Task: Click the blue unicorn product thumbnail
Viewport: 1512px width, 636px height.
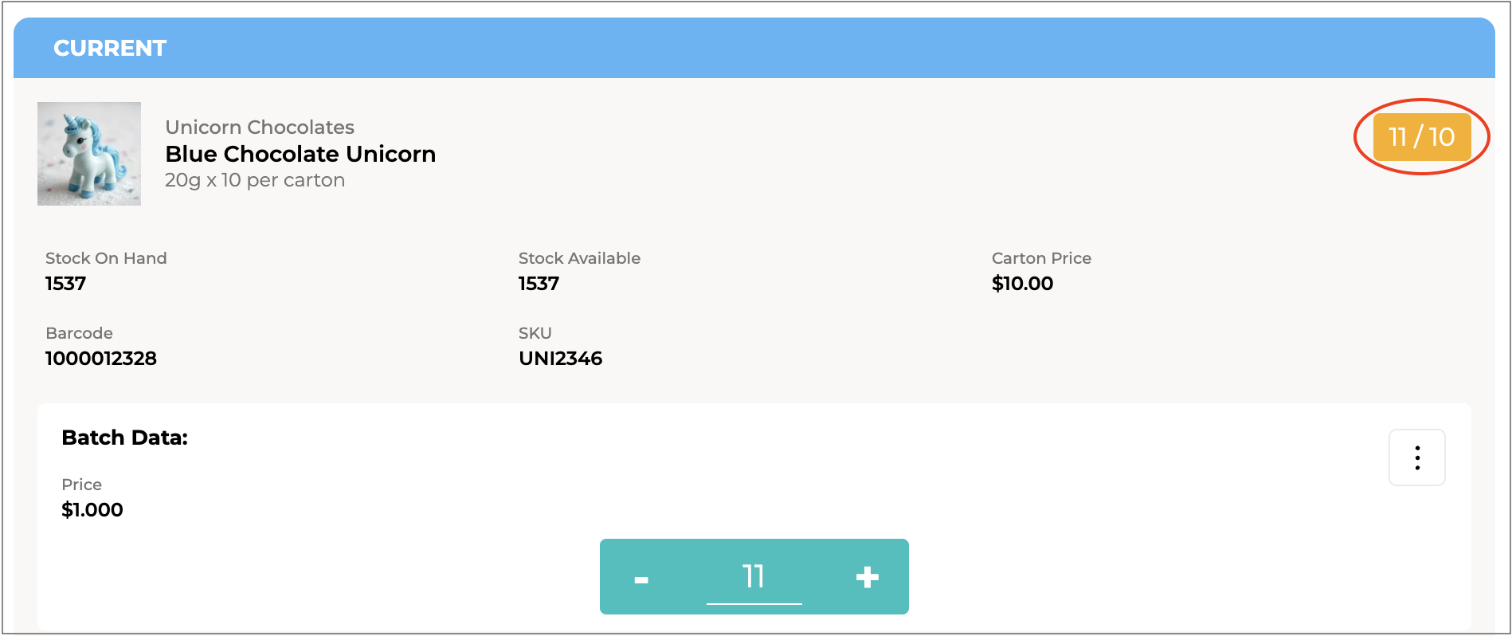Action: pyautogui.click(x=89, y=154)
